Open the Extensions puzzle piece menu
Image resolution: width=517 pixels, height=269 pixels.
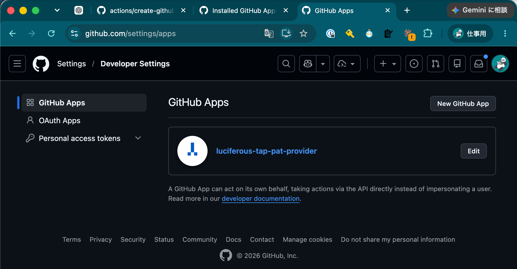[428, 33]
